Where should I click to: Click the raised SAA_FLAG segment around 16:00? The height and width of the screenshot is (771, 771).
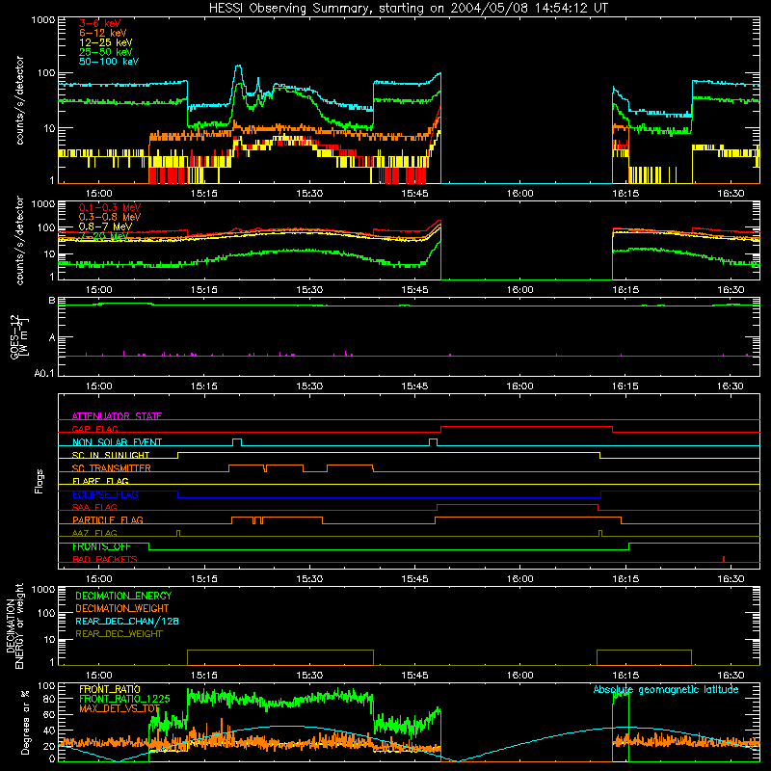[518, 504]
